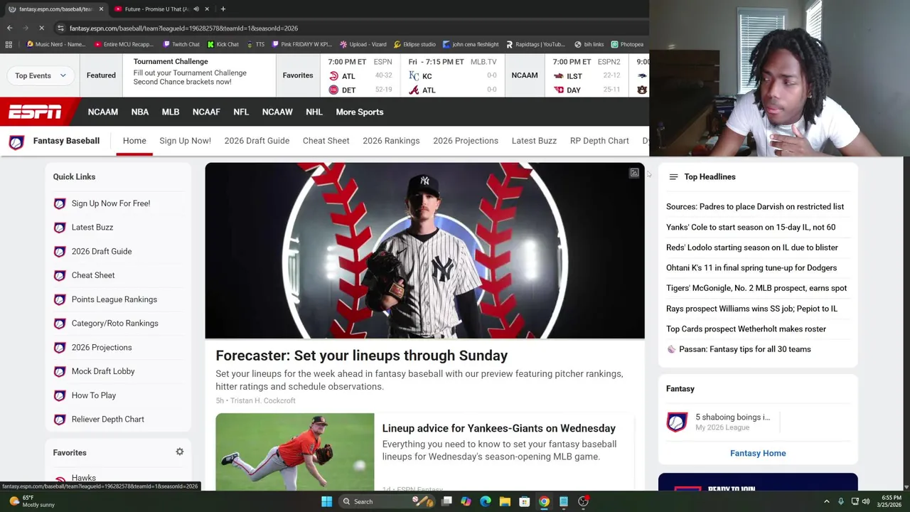
Task: Click the fantasy league shield icon beside 5 shaboing boings
Action: pos(677,422)
